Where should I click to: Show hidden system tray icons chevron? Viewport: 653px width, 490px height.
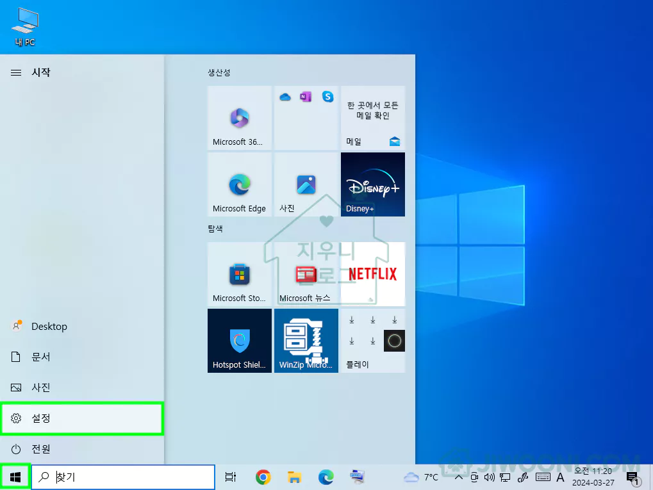pos(458,477)
